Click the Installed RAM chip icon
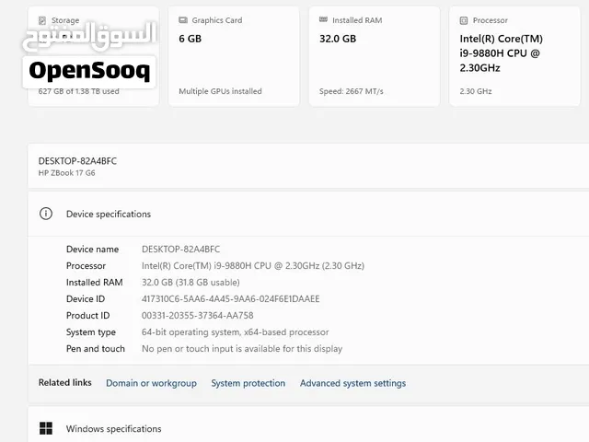The height and width of the screenshot is (442, 589). tap(323, 19)
